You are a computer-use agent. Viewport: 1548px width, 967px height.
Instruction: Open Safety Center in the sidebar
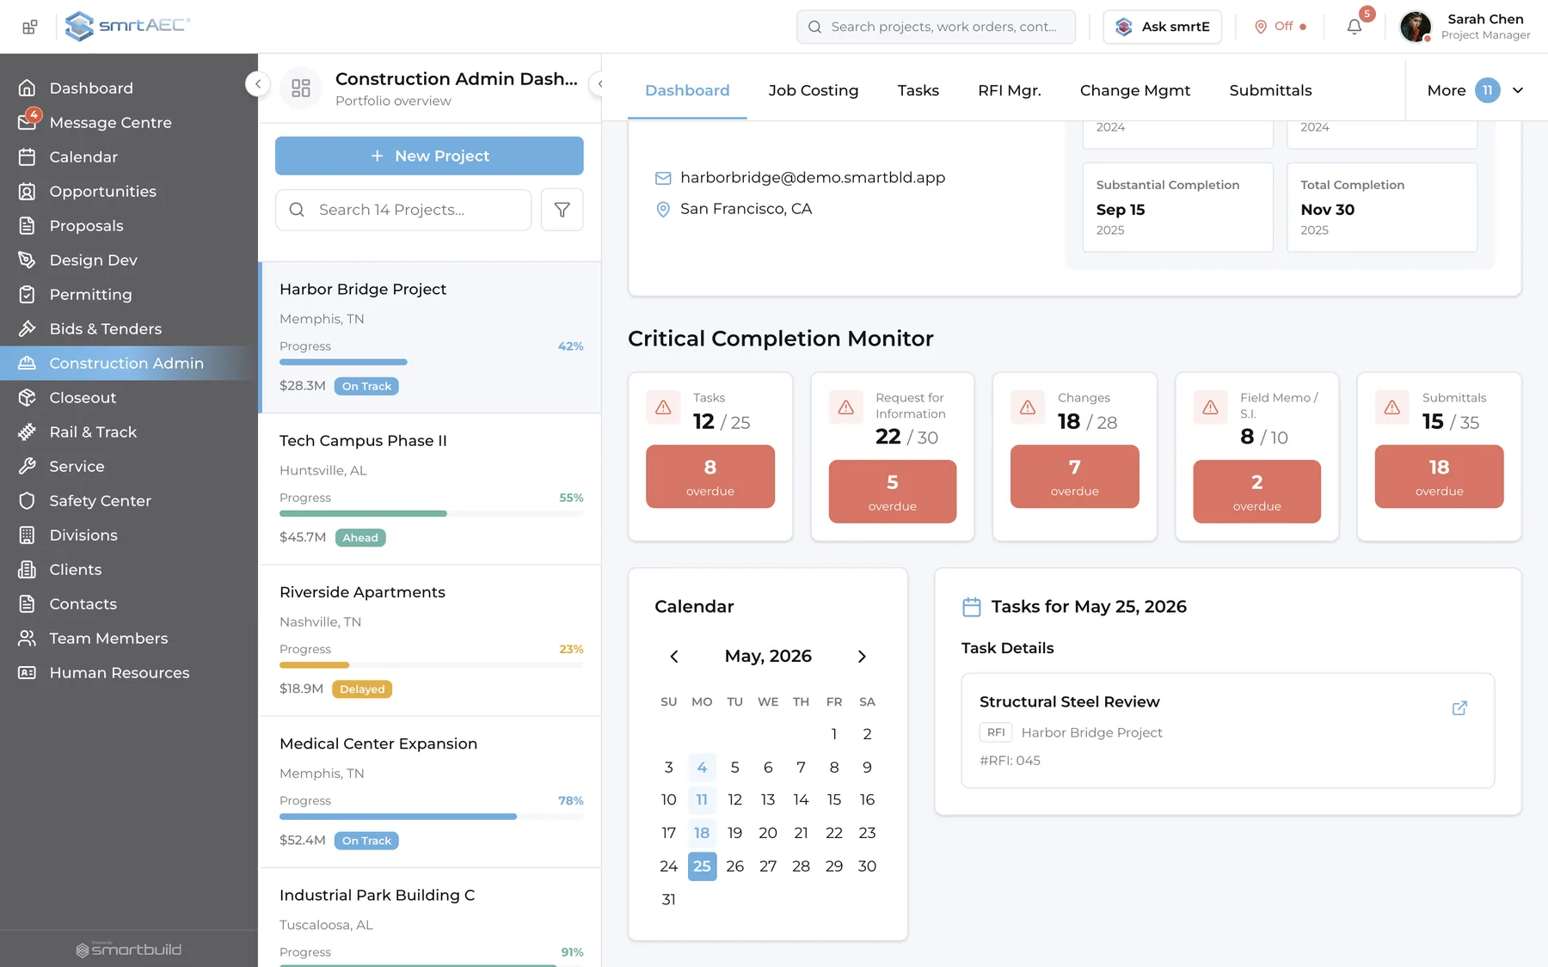click(x=129, y=500)
